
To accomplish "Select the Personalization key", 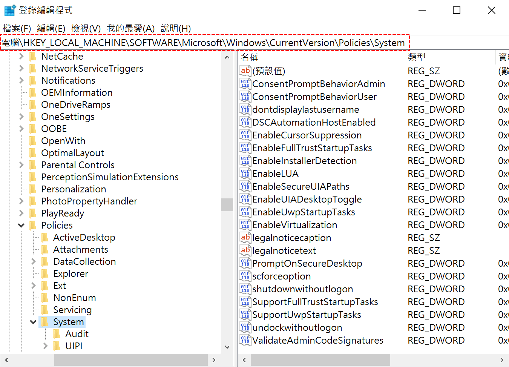I will [74, 189].
